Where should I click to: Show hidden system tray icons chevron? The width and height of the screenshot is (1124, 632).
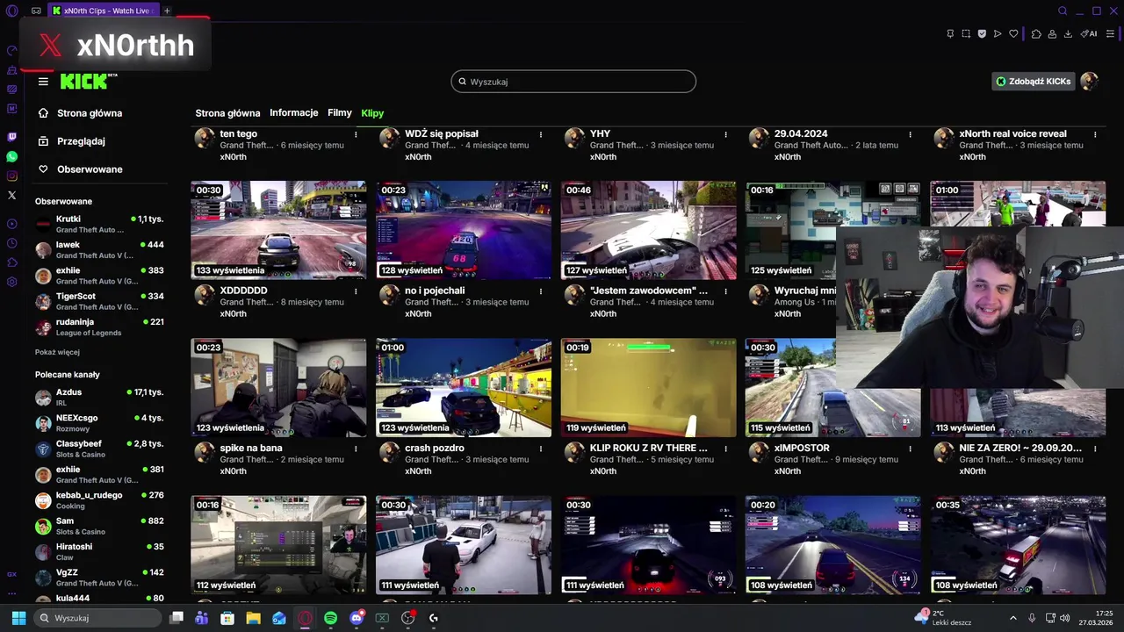(x=1012, y=618)
